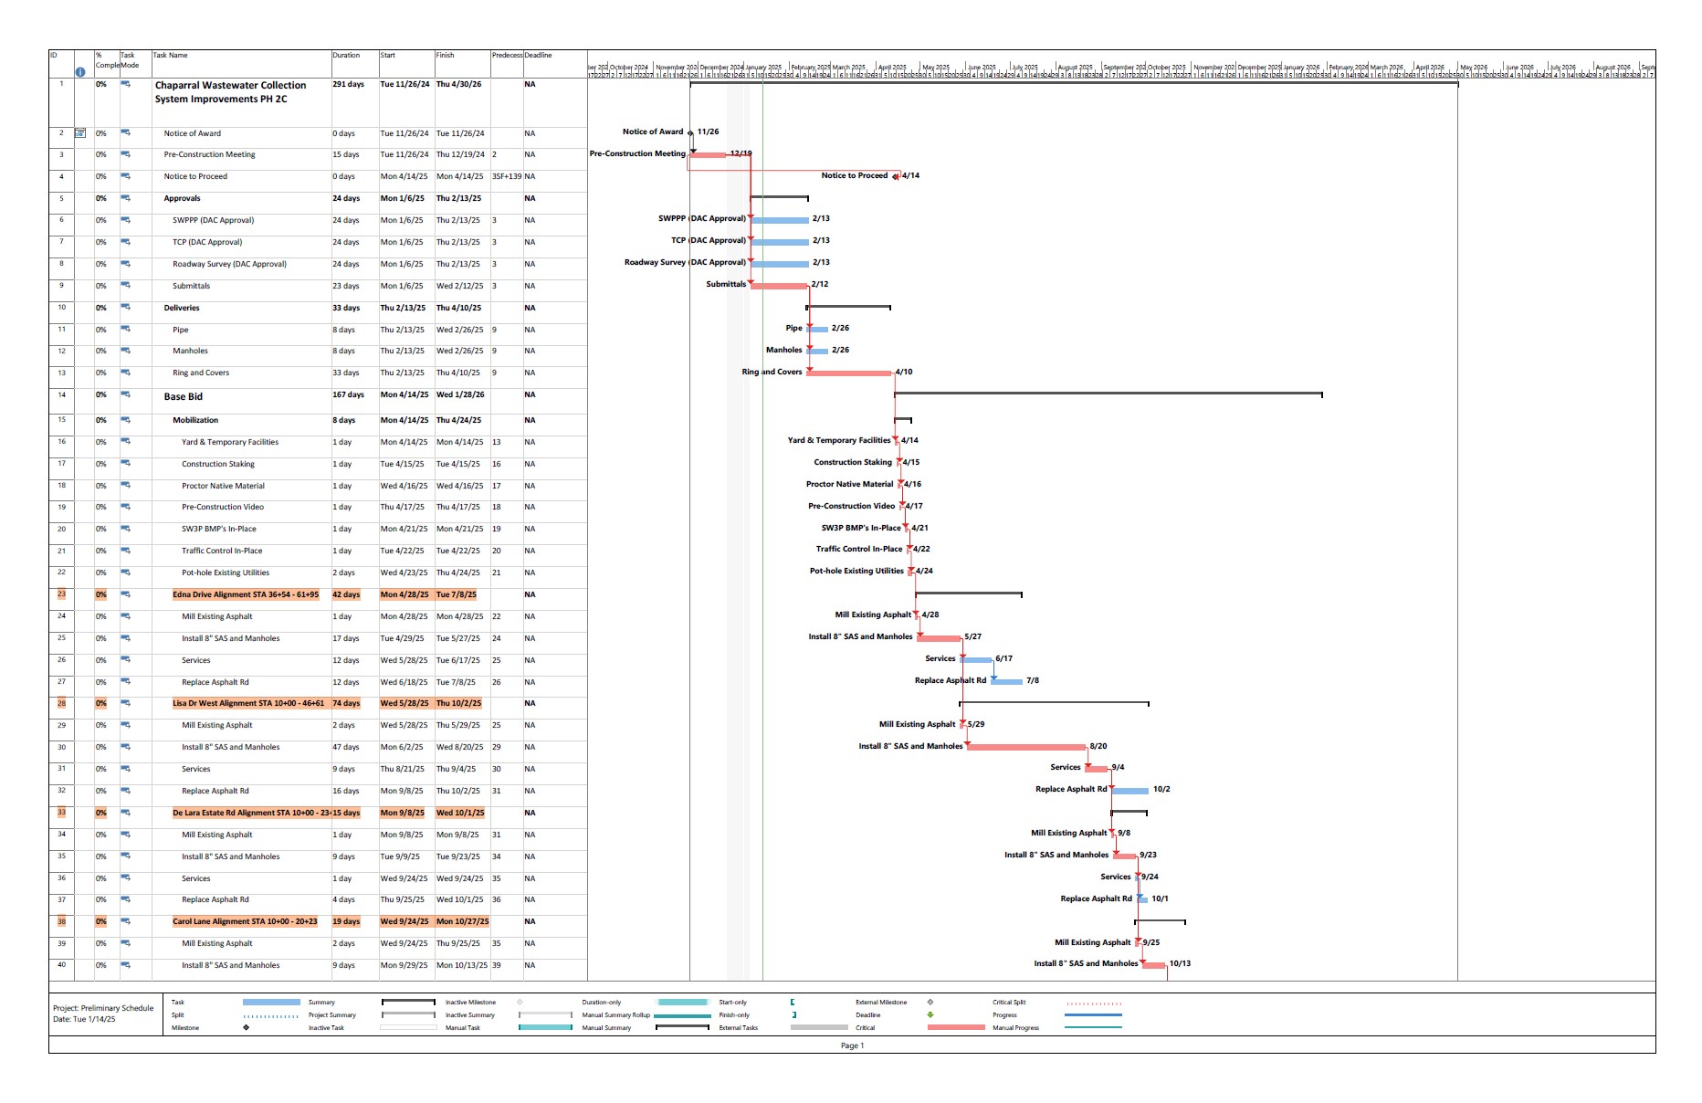
Task: Select the Duration column header
Action: point(355,56)
